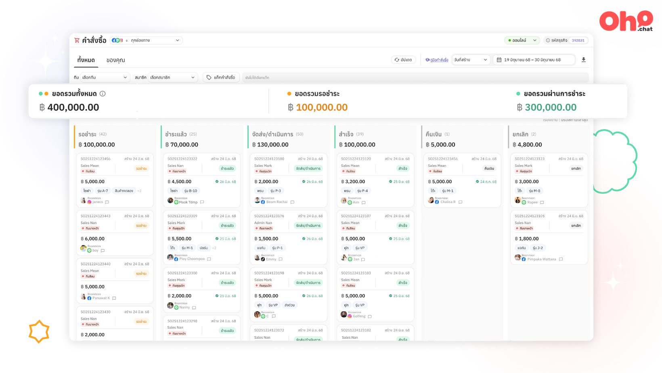
Task: Click the shopping cart icon beside คำสั่งซื้อ
Action: coord(77,40)
